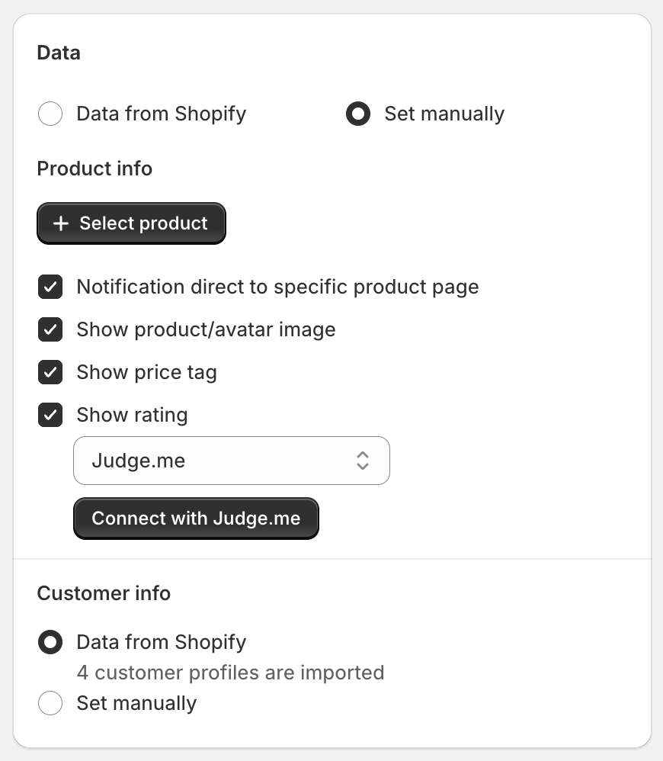Viewport: 663px width, 761px height.
Task: Choose the "Set manually" radio under Data heading
Action: click(358, 114)
